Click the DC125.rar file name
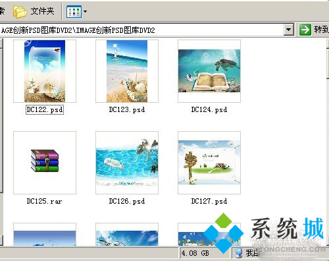 [x=44, y=201]
